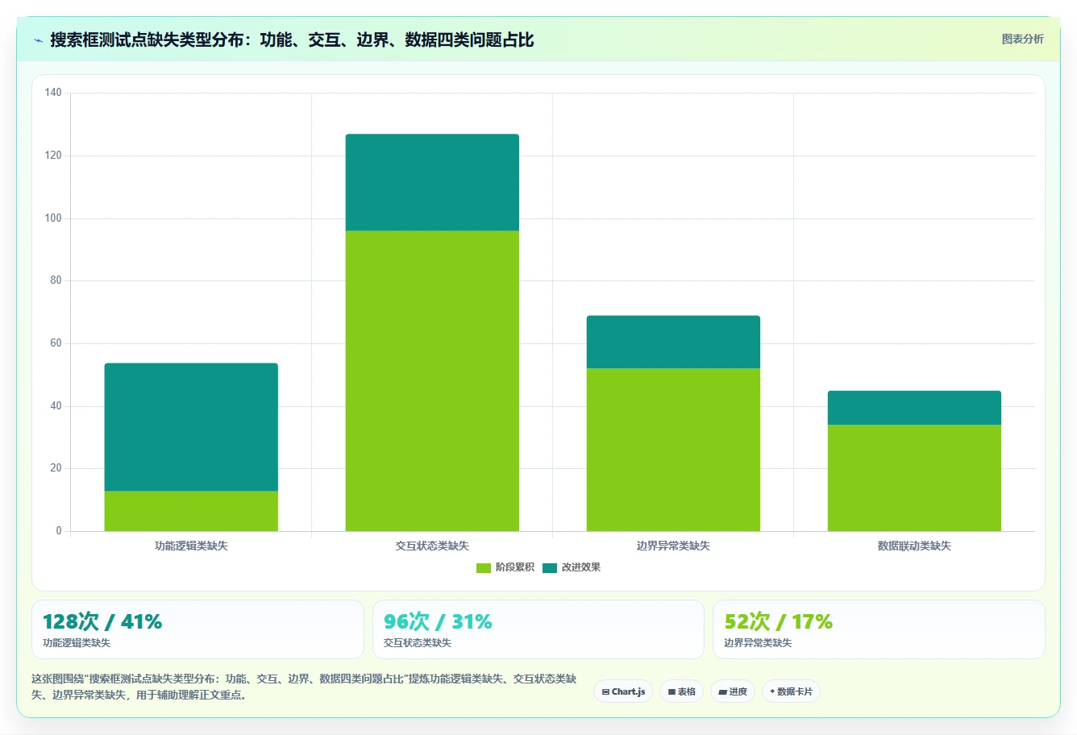The image size is (1077, 735).
Task: Click the 数据联动类缺失 x-axis label
Action: (914, 546)
